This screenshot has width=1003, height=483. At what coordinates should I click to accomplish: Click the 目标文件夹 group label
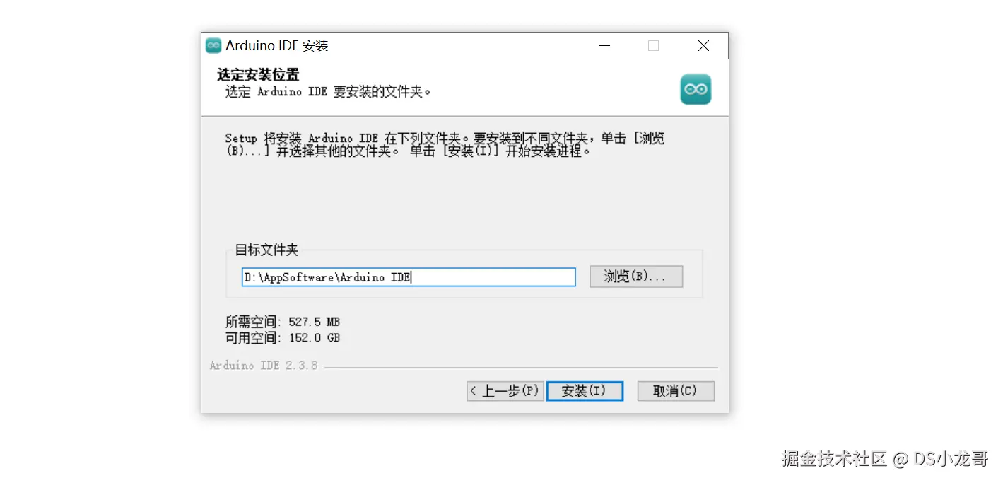tap(266, 250)
